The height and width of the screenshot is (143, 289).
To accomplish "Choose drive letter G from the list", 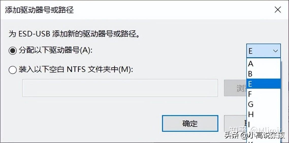I will pyautogui.click(x=263, y=104).
